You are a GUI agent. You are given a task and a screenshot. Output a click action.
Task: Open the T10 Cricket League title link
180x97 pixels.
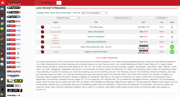point(96,27)
